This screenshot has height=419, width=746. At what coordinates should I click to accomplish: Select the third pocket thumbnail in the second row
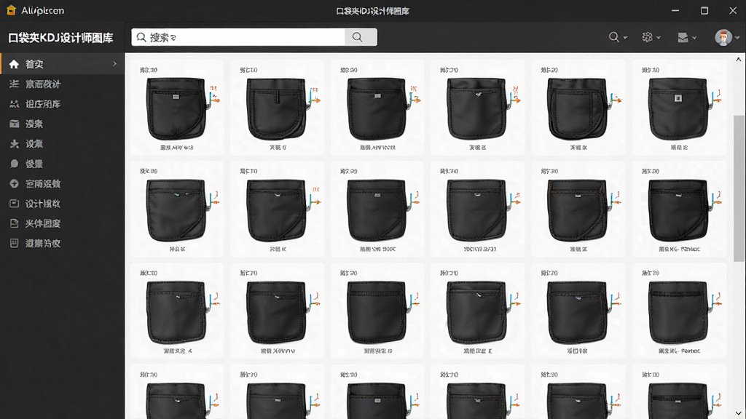coord(377,209)
